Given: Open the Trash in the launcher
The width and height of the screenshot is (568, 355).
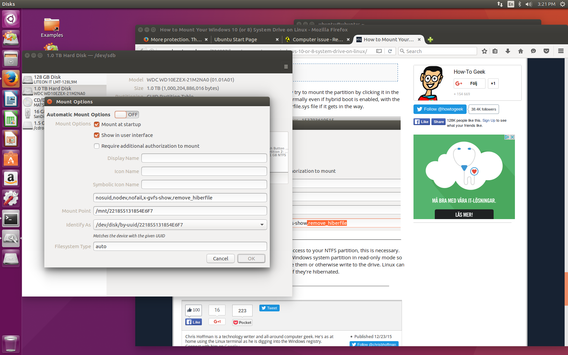Looking at the screenshot, I should click(x=11, y=344).
